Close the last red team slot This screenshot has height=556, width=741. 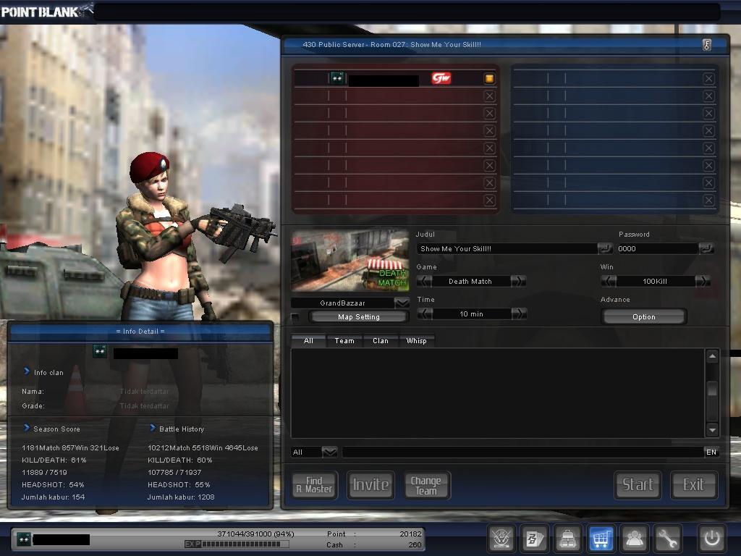[x=489, y=201]
